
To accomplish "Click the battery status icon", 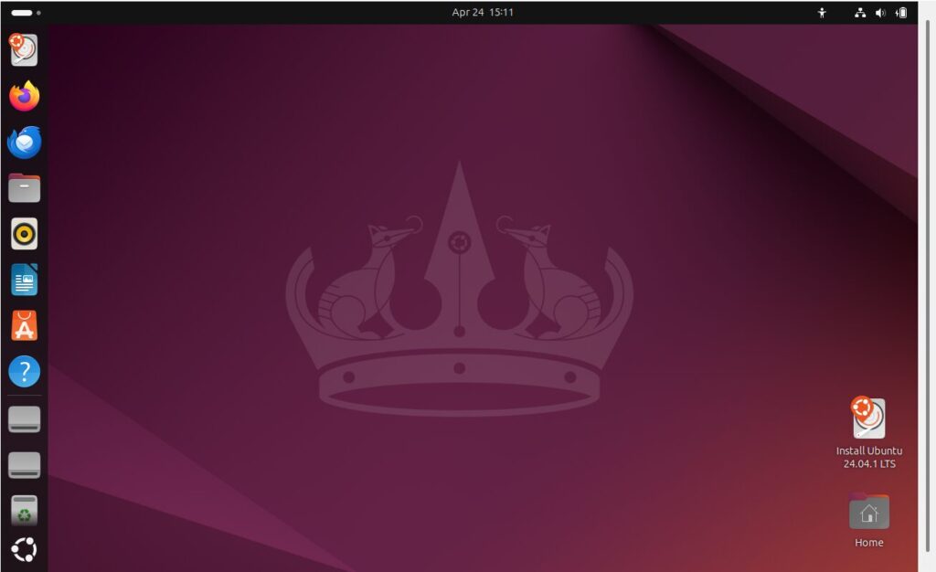I will click(900, 13).
